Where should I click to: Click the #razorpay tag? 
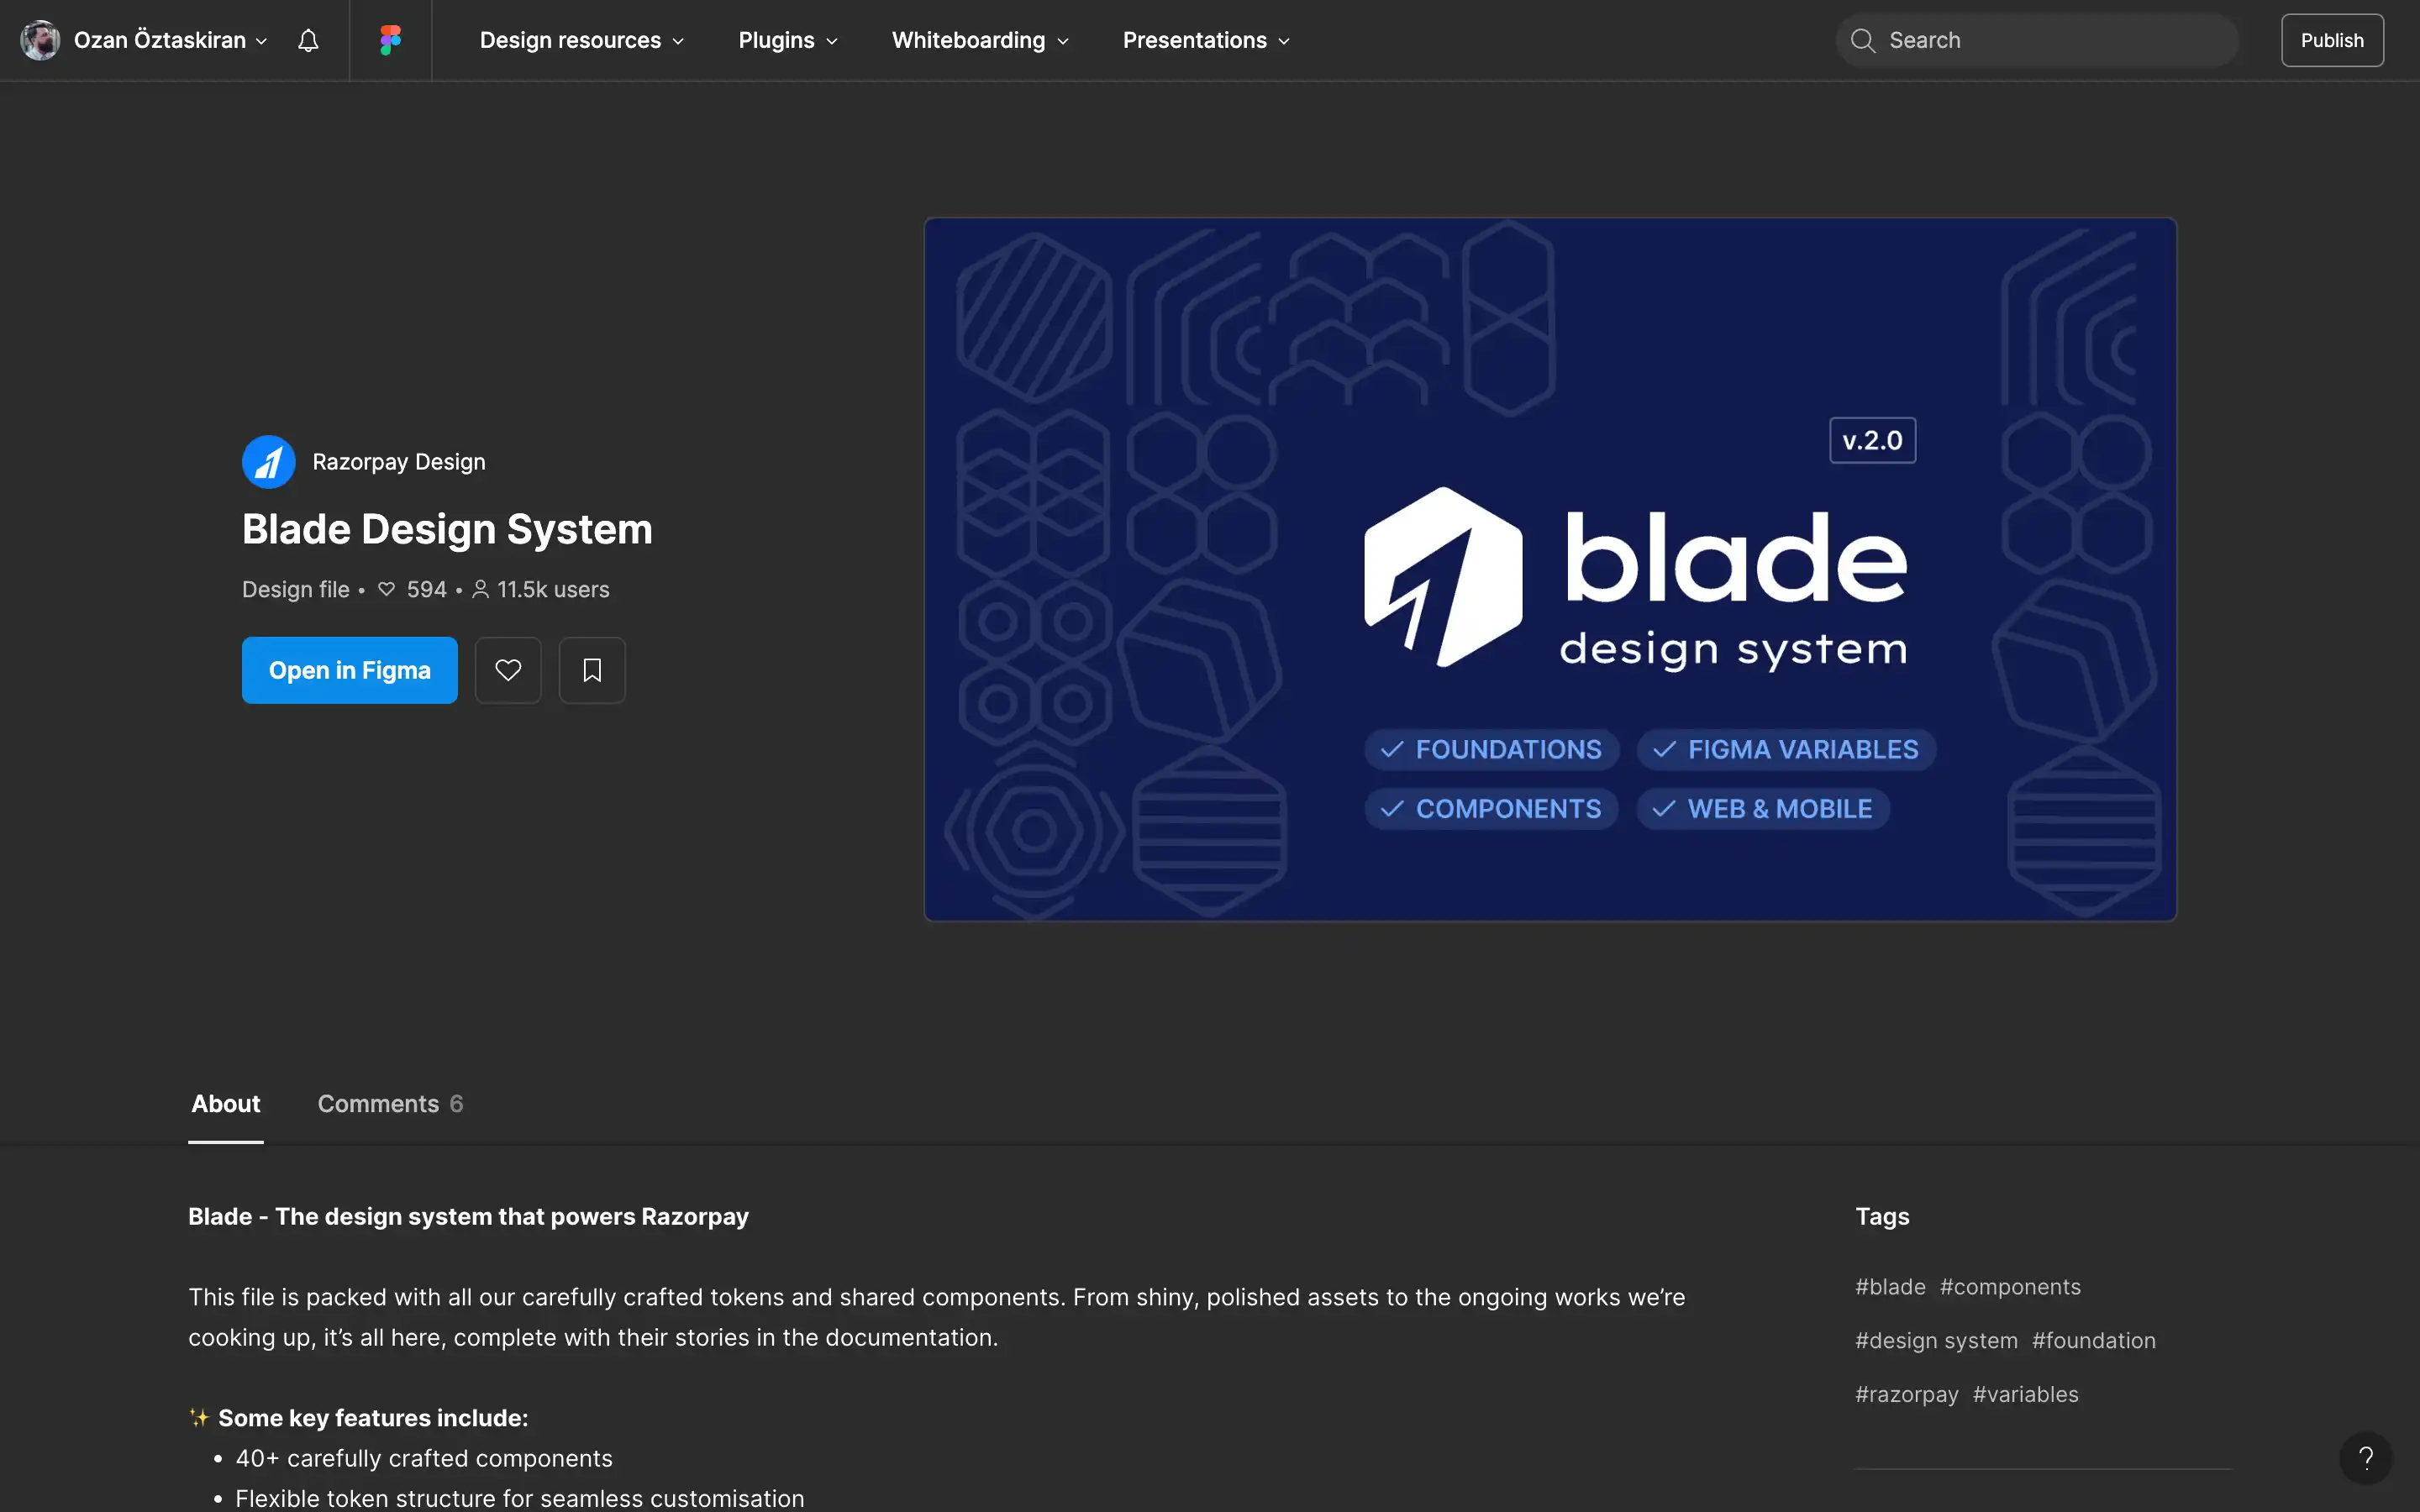tap(1907, 1394)
